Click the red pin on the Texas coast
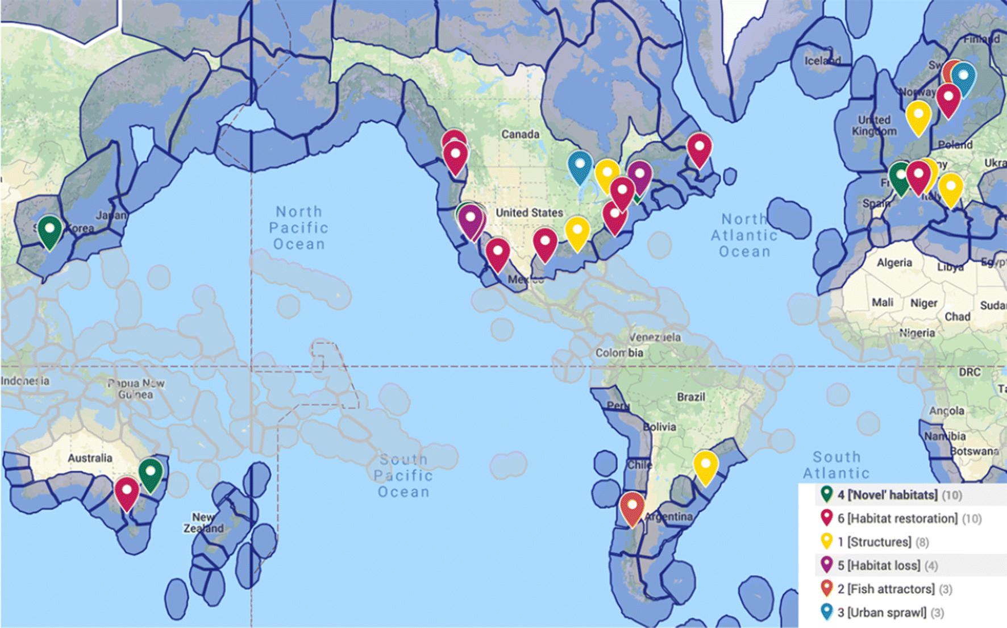 [x=545, y=245]
